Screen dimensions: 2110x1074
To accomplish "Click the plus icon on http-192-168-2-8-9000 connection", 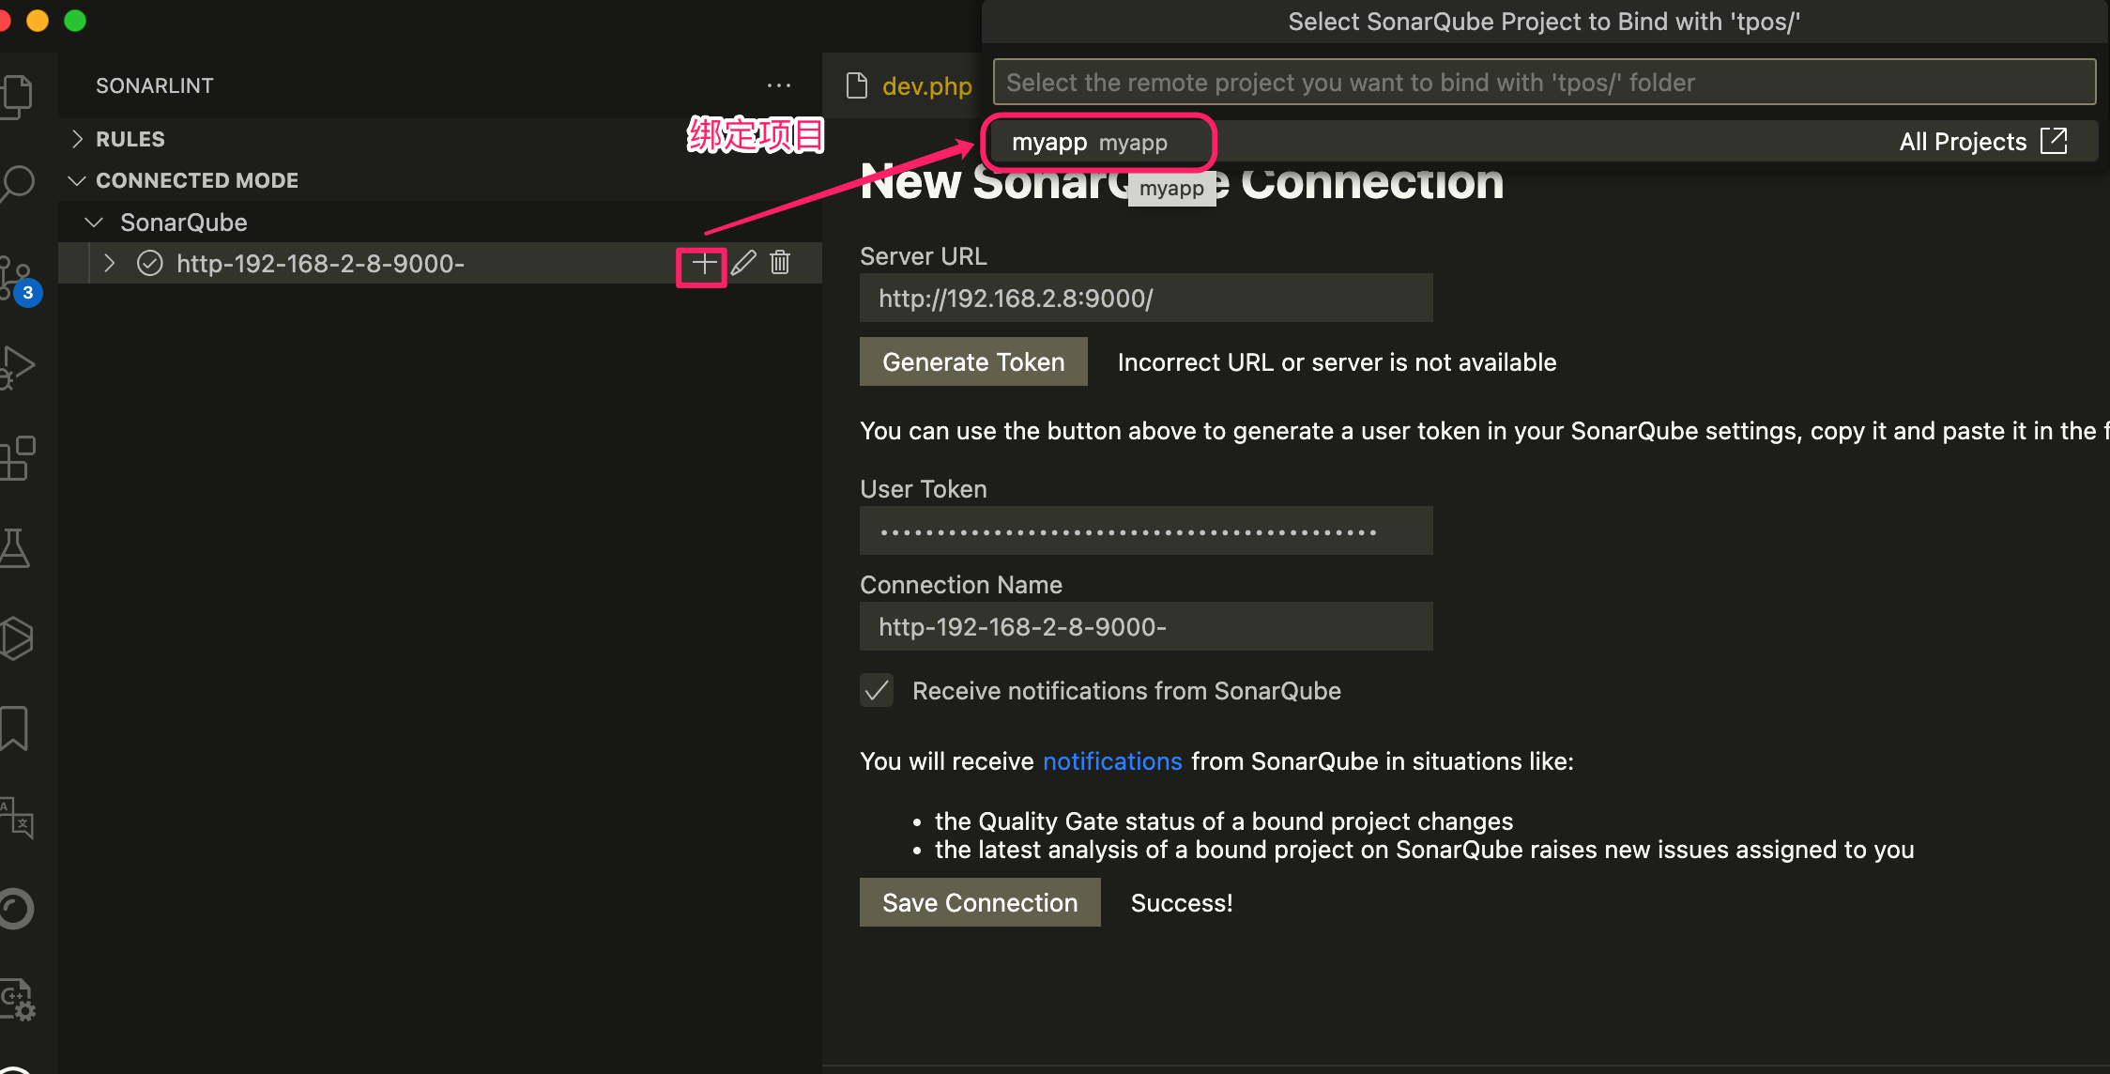I will [x=702, y=263].
